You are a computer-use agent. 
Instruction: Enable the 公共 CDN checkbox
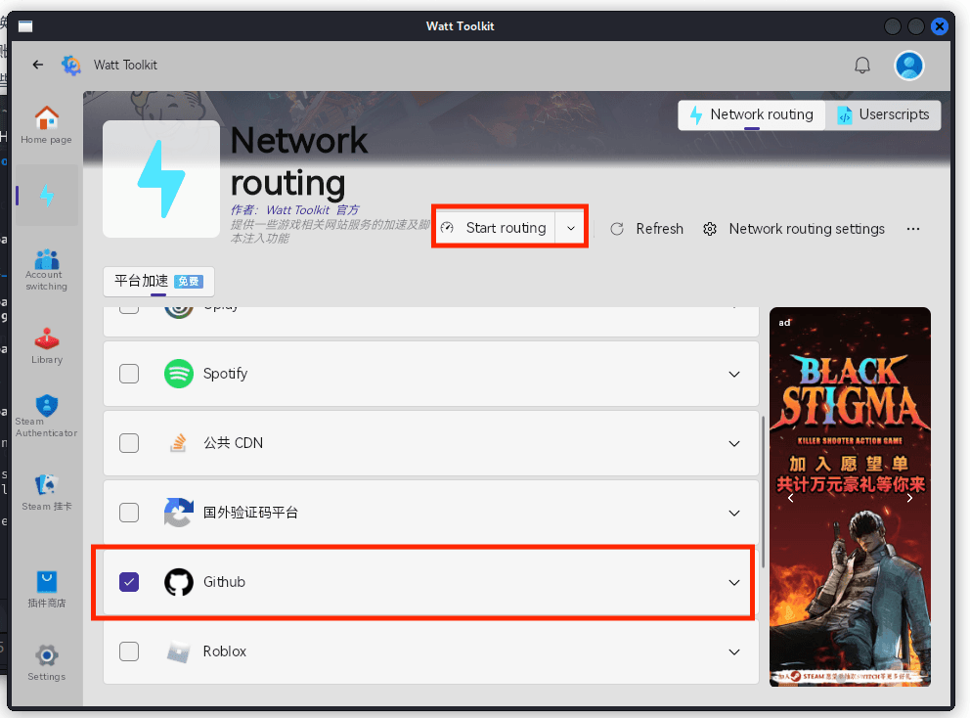tap(129, 443)
